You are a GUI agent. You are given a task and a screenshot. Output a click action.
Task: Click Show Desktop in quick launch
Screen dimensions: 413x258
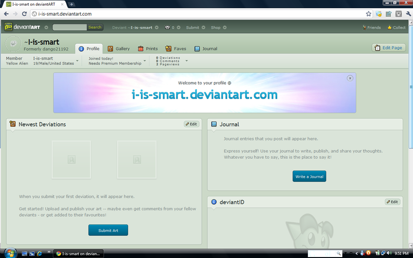[x=24, y=253]
